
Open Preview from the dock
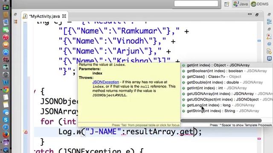(x=6, y=22)
